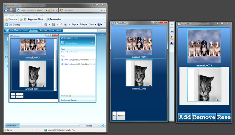The width and height of the screenshot is (235, 135).
Task: Click the Live Search magnifier icon
Action: tap(102, 10)
